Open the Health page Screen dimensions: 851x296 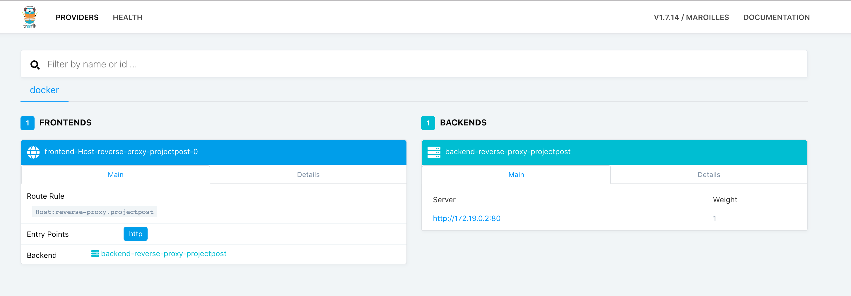(x=127, y=18)
